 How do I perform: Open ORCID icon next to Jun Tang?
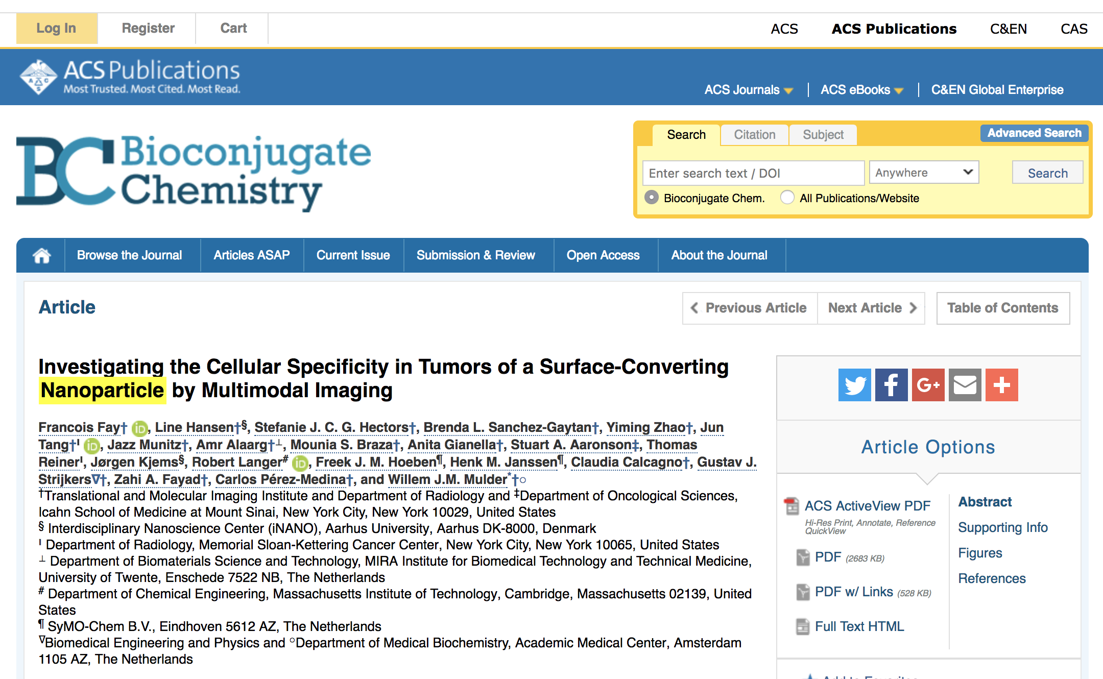(x=92, y=446)
